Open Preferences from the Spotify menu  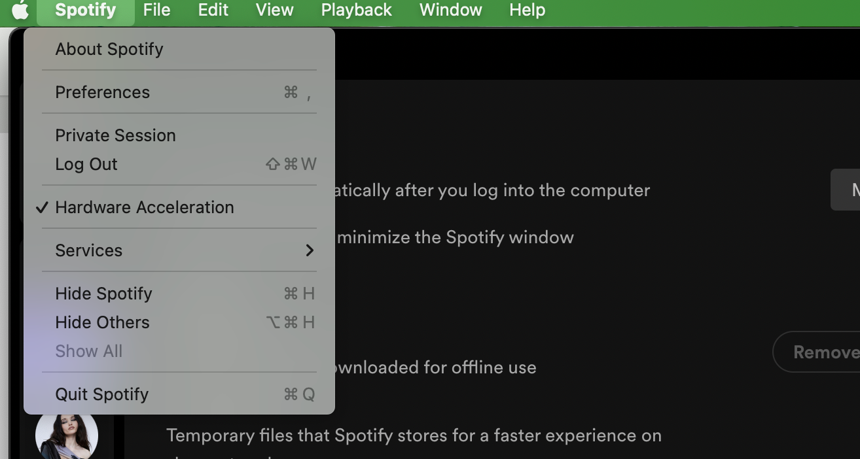[179, 92]
